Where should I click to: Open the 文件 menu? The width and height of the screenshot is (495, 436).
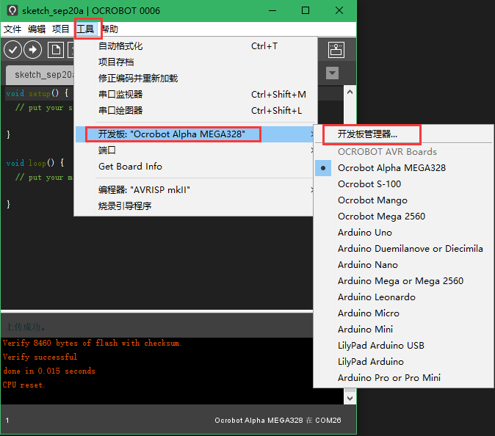coord(12,29)
